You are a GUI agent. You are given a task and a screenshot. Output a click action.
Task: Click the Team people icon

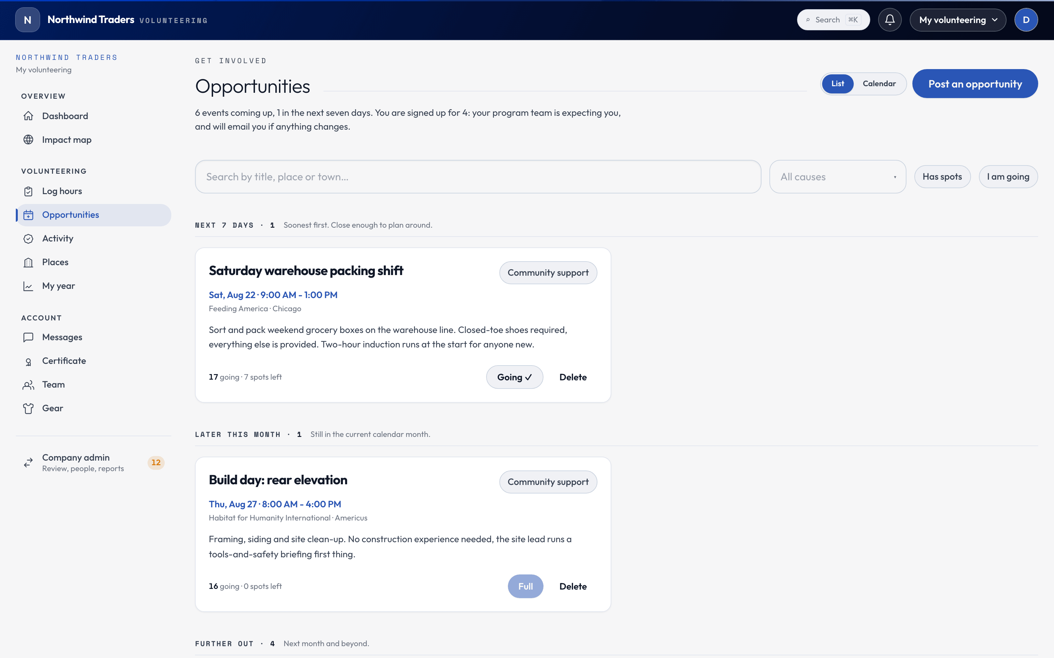click(x=28, y=385)
